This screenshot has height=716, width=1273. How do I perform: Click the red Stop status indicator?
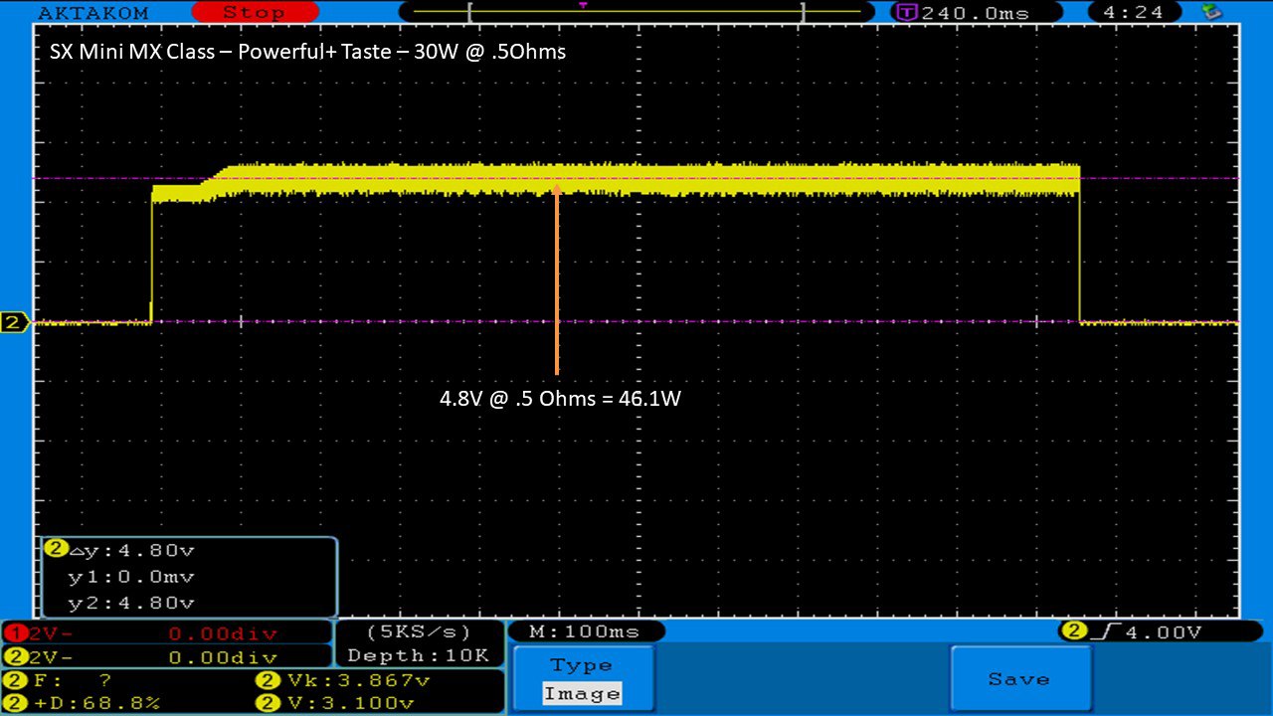tap(253, 13)
